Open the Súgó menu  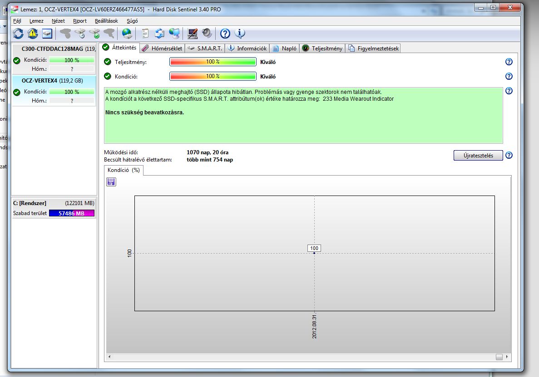click(132, 21)
